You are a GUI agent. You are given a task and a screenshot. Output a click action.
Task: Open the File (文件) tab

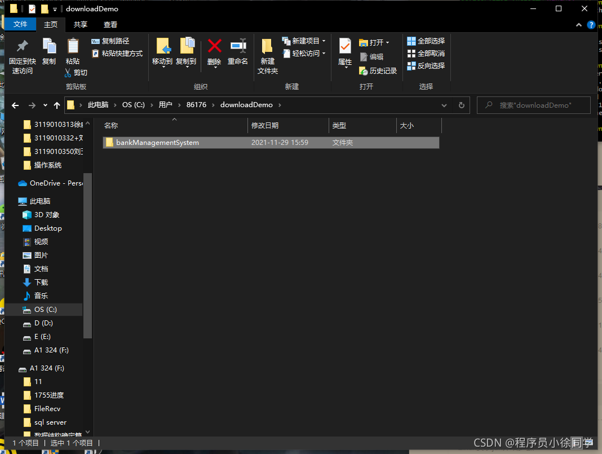pos(20,24)
